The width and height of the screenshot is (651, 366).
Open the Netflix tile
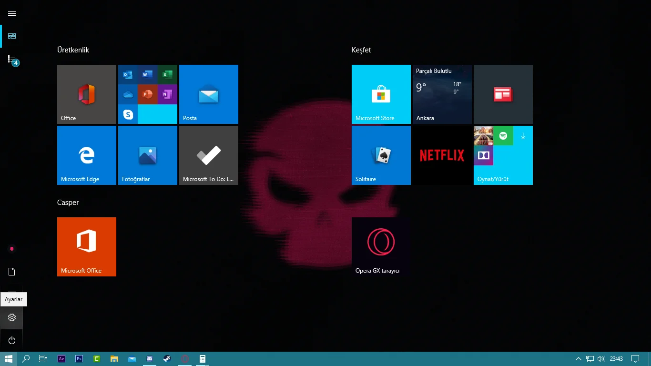pyautogui.click(x=442, y=155)
